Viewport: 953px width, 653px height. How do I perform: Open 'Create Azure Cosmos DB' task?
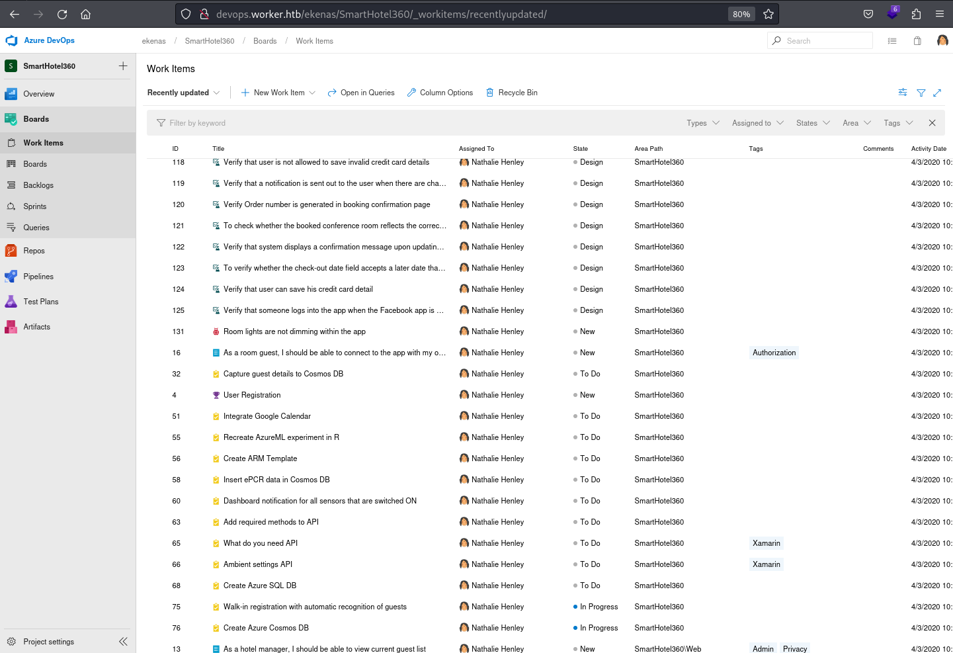tap(266, 628)
